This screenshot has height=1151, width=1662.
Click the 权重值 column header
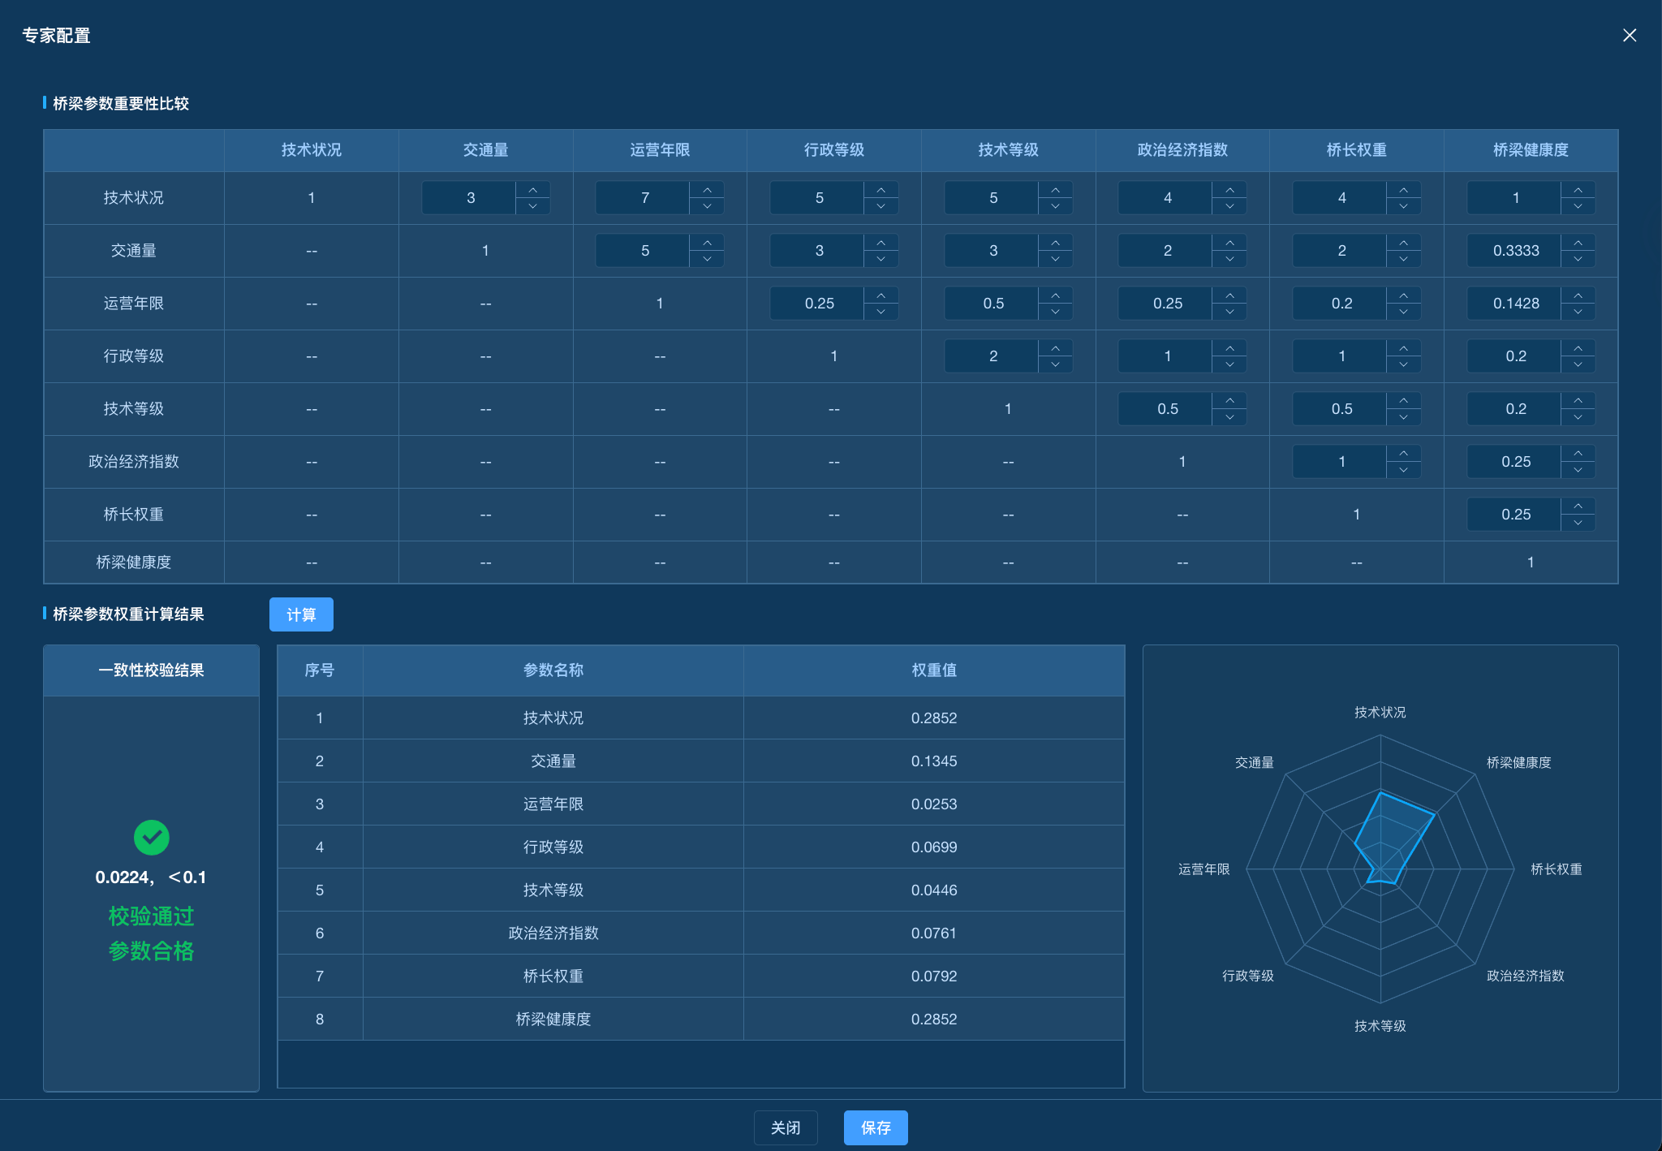click(934, 670)
